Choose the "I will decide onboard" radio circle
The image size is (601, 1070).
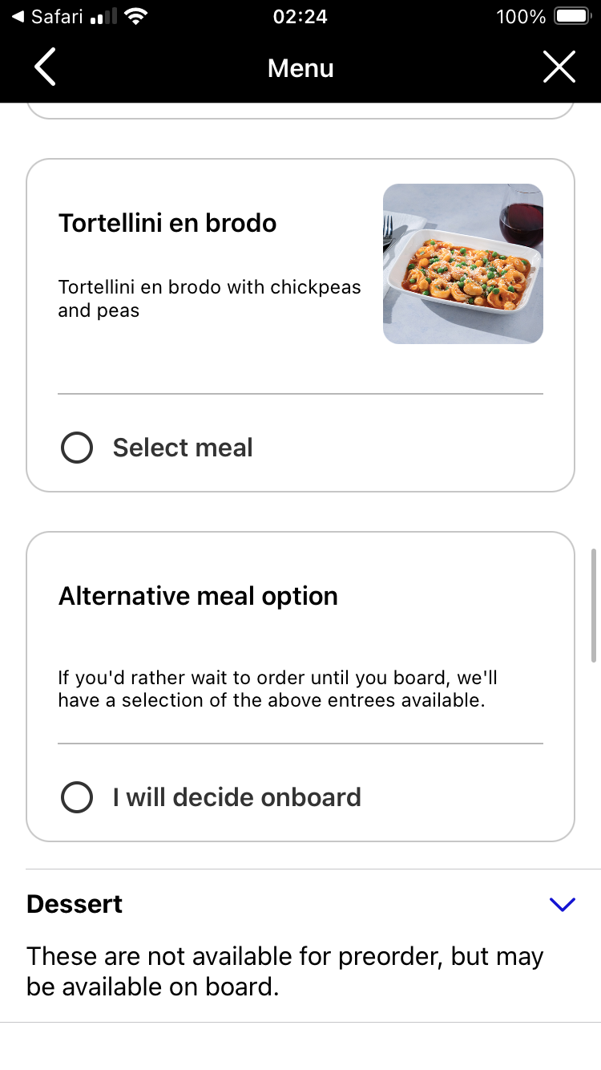(77, 797)
